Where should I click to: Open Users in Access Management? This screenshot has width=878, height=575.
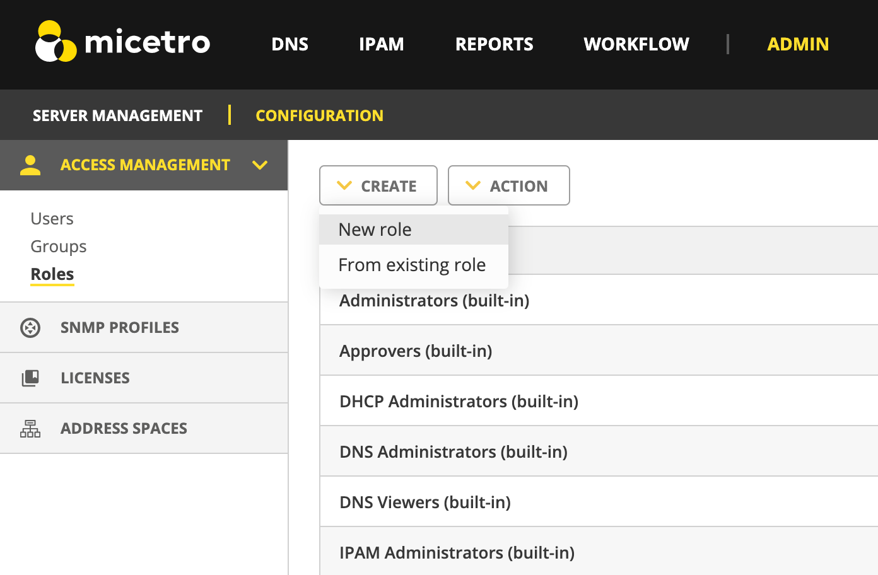(x=52, y=219)
